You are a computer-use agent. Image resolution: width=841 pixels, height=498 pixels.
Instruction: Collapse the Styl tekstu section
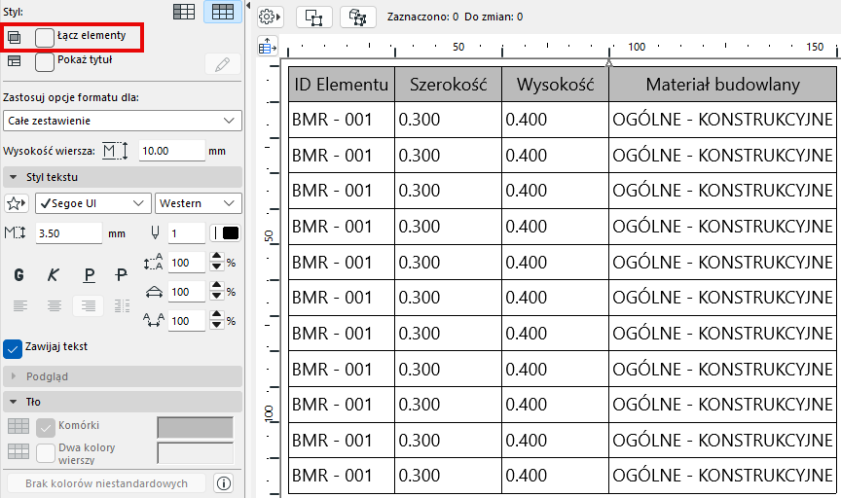[15, 177]
